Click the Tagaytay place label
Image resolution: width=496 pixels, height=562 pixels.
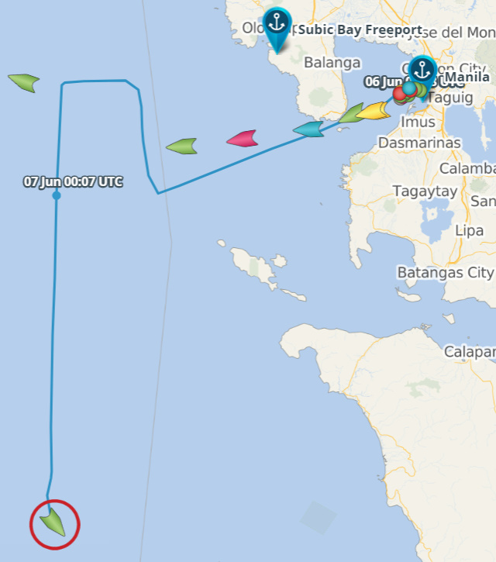click(x=425, y=191)
